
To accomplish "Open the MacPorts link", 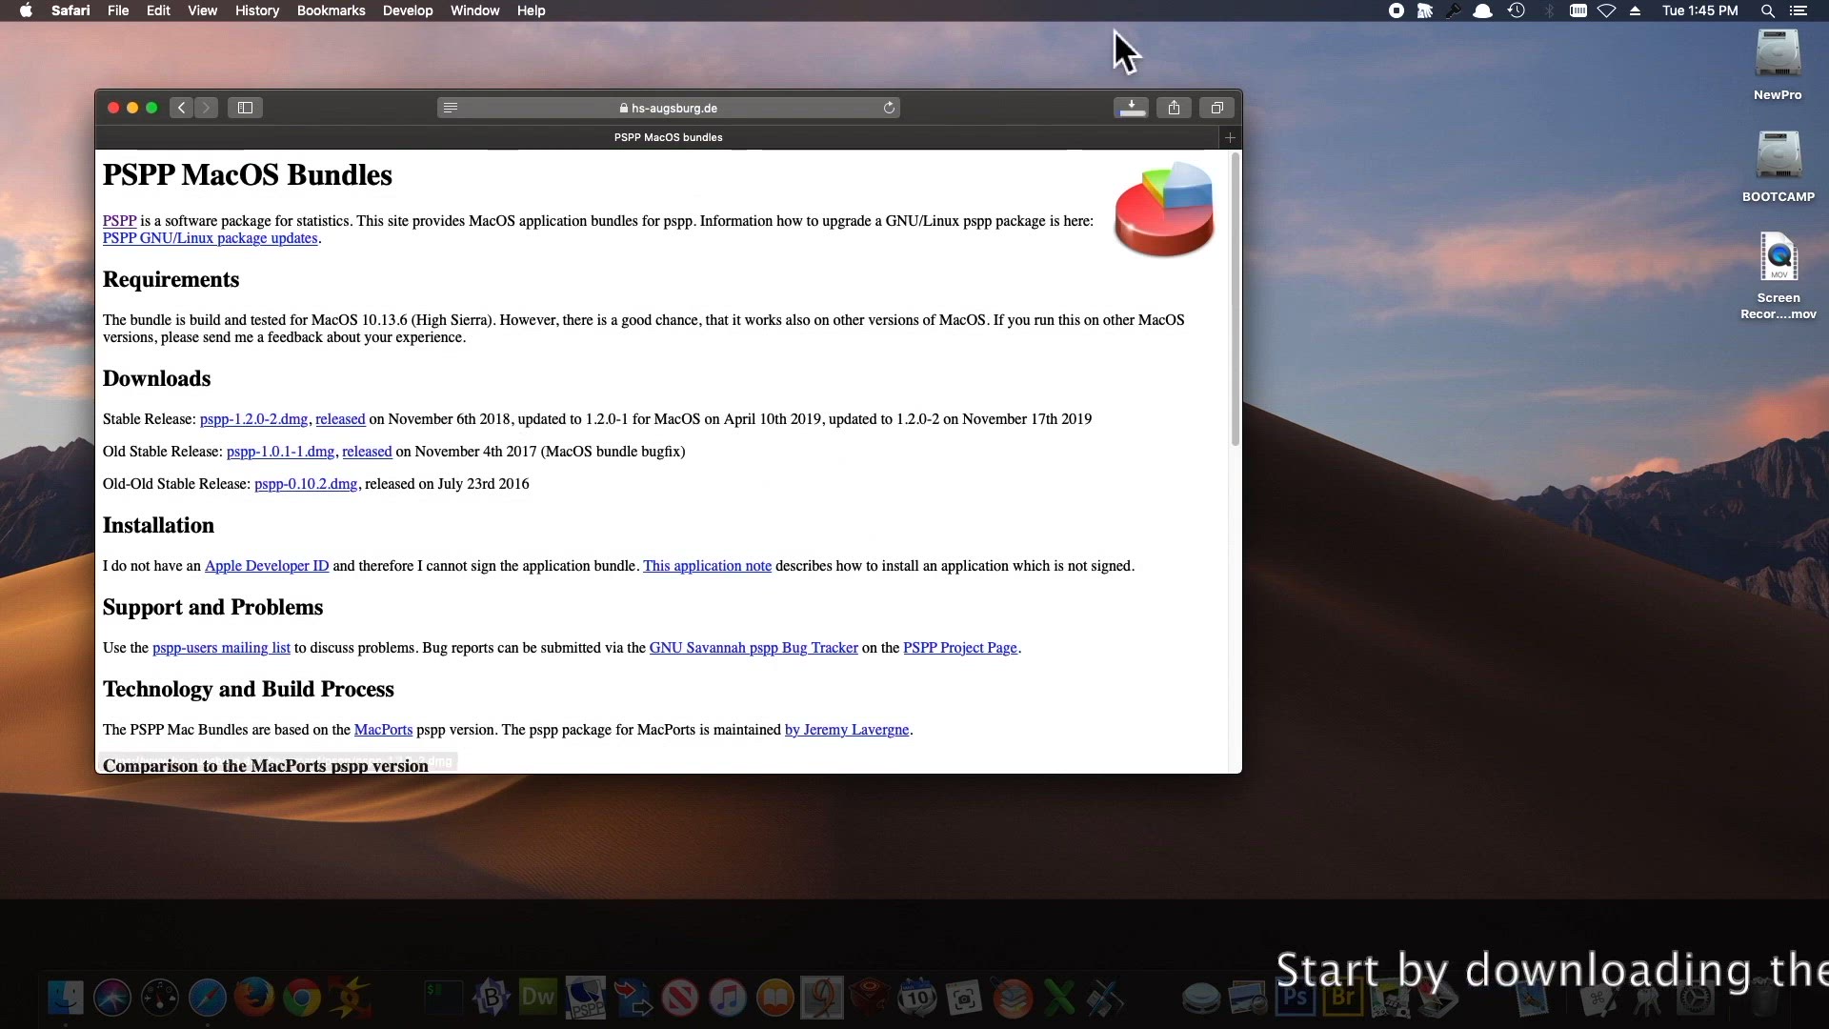I will point(383,730).
